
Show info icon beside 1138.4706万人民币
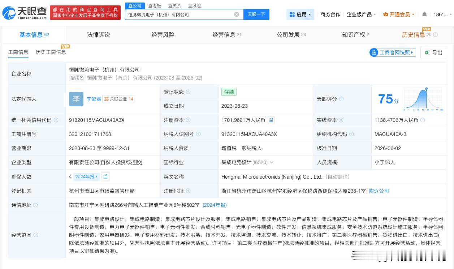click(423, 120)
